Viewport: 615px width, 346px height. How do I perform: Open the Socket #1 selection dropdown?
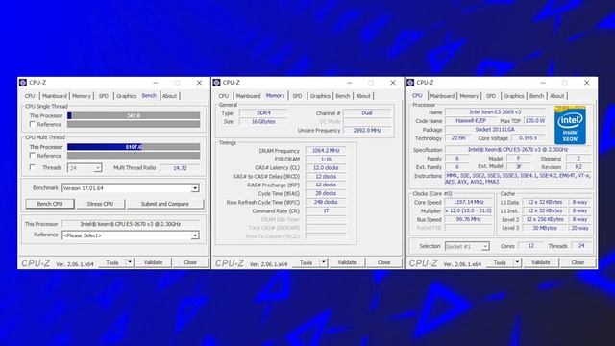[467, 246]
